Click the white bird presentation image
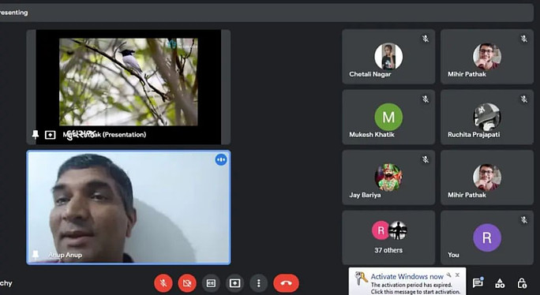 click(x=129, y=82)
